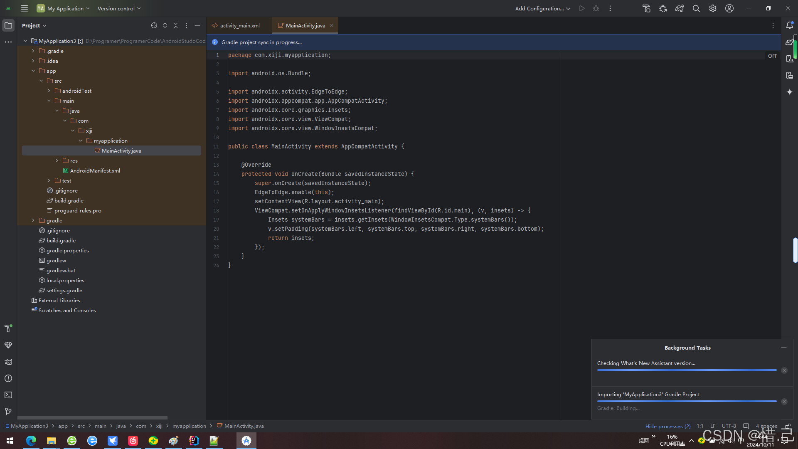The height and width of the screenshot is (449, 798).
Task: Open Build hammer tool window
Action: 8,328
